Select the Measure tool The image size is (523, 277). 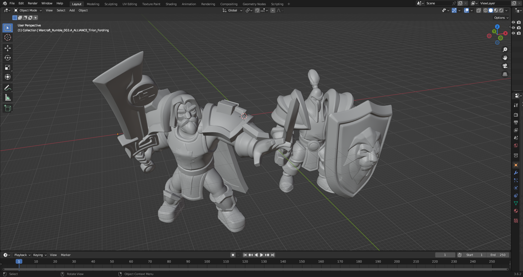tap(8, 98)
